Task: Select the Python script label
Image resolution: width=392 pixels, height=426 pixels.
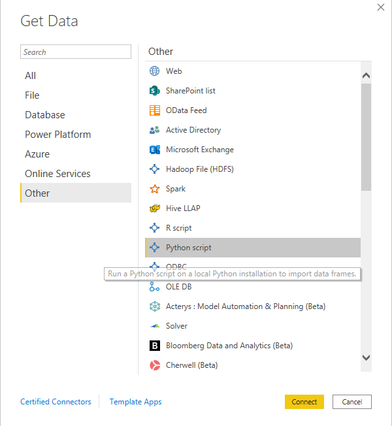Action: [x=189, y=248]
